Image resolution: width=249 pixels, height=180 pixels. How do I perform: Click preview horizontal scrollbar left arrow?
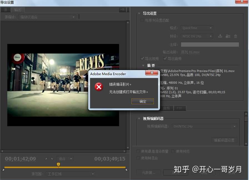click(2, 151)
